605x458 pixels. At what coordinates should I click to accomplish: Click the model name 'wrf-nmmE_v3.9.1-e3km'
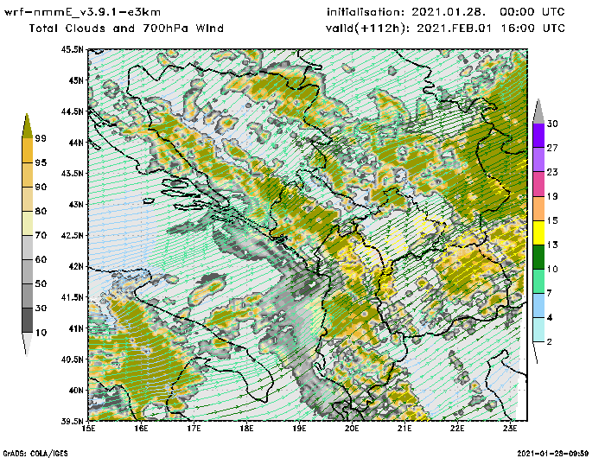82,12
